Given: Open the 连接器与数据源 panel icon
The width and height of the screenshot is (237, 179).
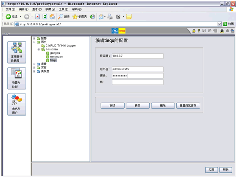Looking at the screenshot, I should point(17,52).
